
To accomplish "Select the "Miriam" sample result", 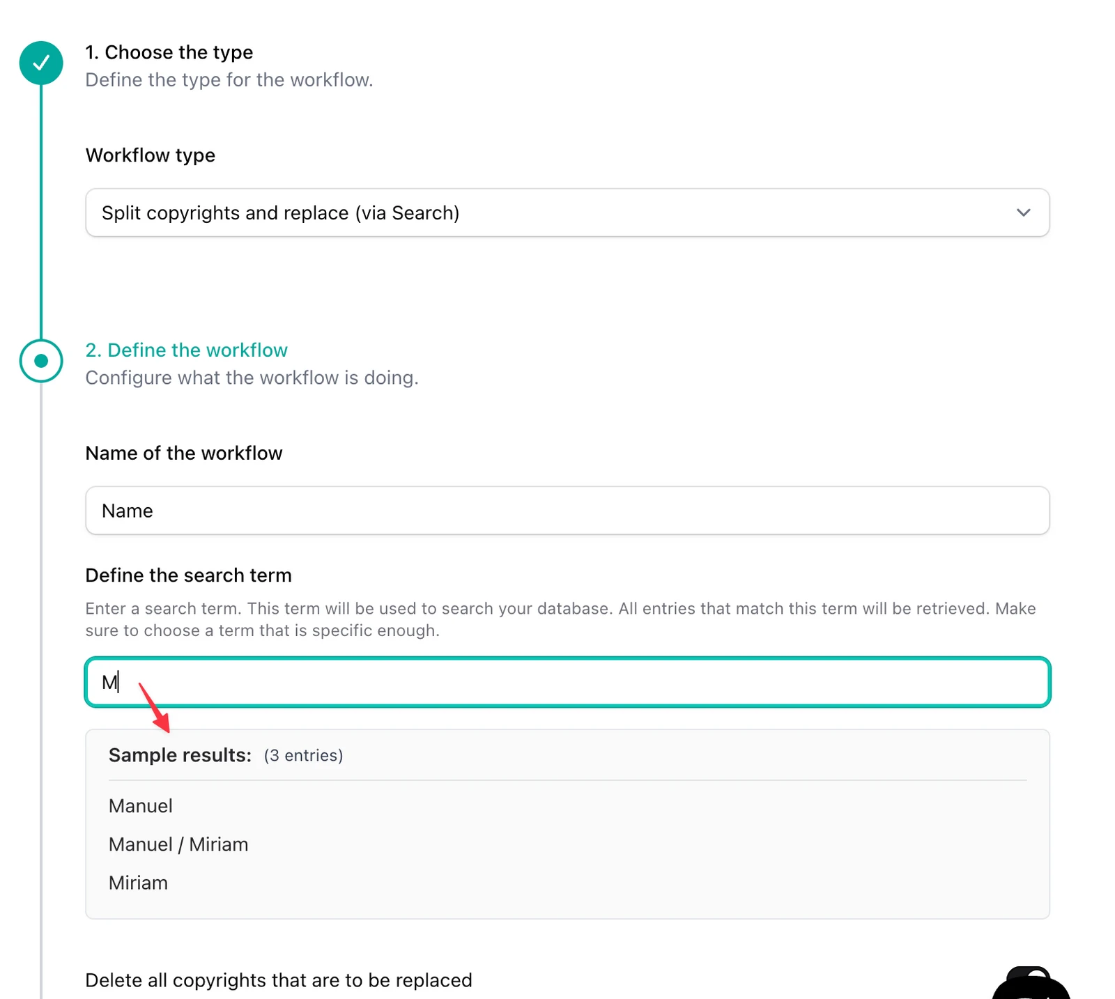I will (138, 883).
